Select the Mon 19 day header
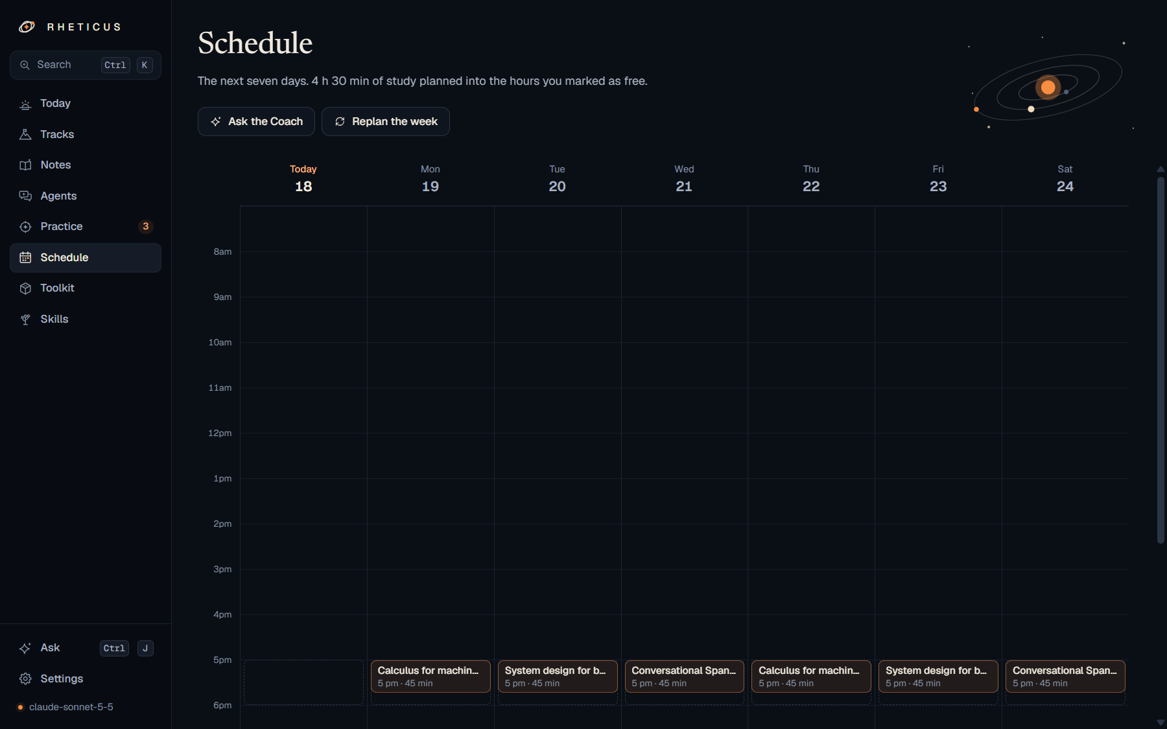This screenshot has height=729, width=1167. 430,179
